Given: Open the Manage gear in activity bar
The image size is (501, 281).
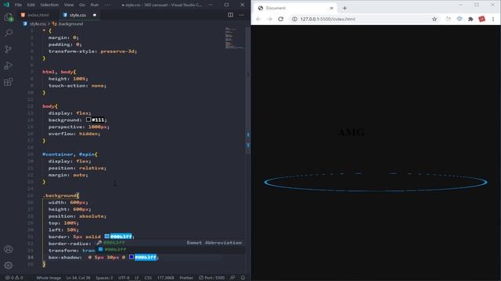Looking at the screenshot, I should [x=9, y=265].
